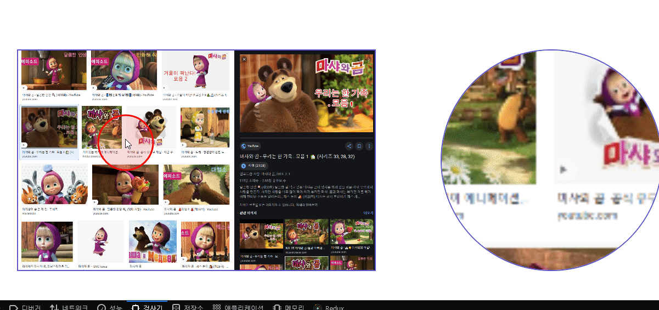Screen dimensions: 659x310
Task: Select the Russian-titled Маша и Медведь thumbnail
Action: [153, 241]
